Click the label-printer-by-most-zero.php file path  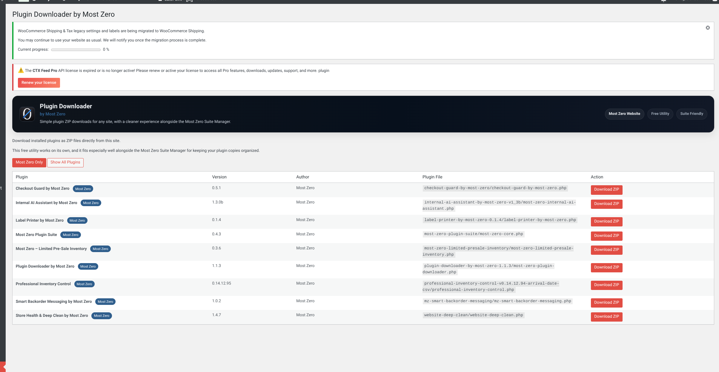coord(500,220)
